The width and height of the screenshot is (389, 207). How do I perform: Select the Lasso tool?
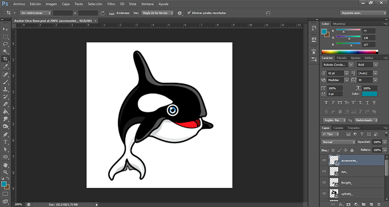5,44
